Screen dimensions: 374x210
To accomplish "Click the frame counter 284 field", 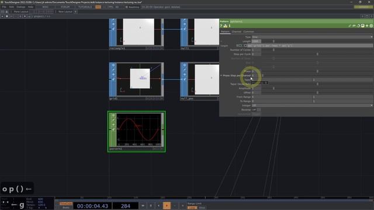I will click(x=126, y=206).
